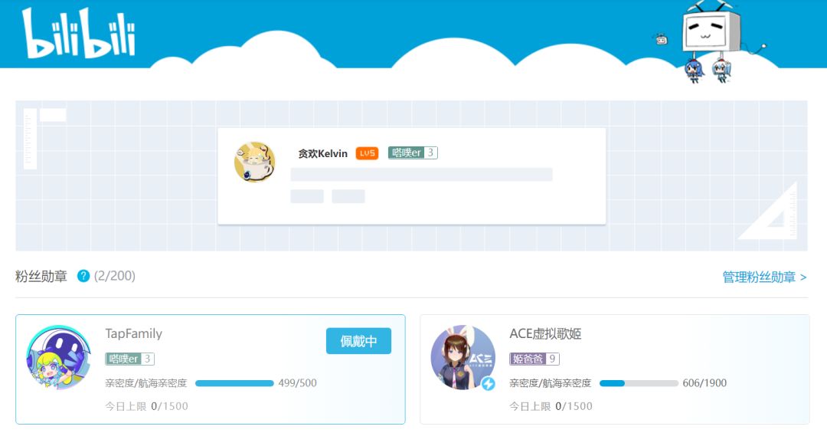Image resolution: width=827 pixels, height=433 pixels.
Task: Open the ACE虚拟歌姬 avatar
Action: pyautogui.click(x=463, y=357)
